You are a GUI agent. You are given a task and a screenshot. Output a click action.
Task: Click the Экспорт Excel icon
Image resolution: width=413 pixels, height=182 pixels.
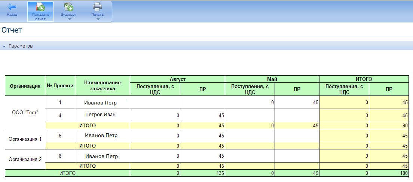point(68,7)
